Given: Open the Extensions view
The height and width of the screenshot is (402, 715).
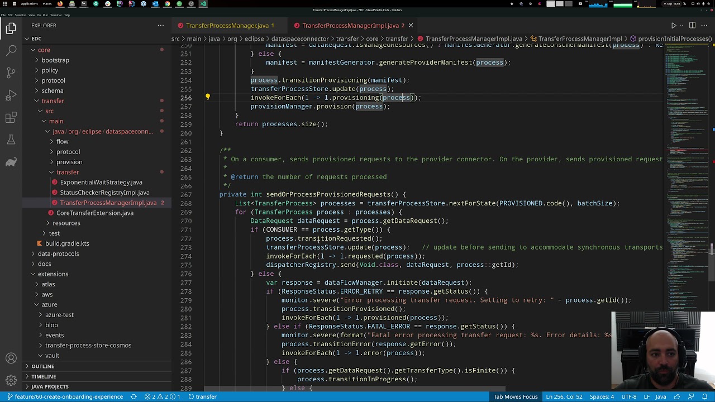Looking at the screenshot, I should pos(11,118).
